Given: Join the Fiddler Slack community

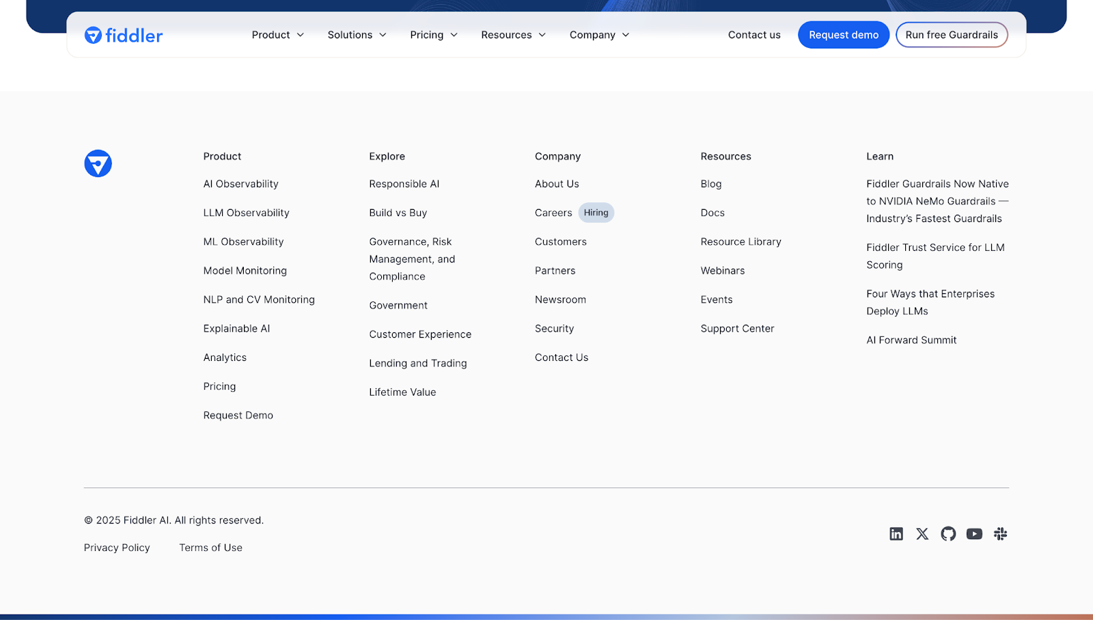Looking at the screenshot, I should tap(999, 534).
